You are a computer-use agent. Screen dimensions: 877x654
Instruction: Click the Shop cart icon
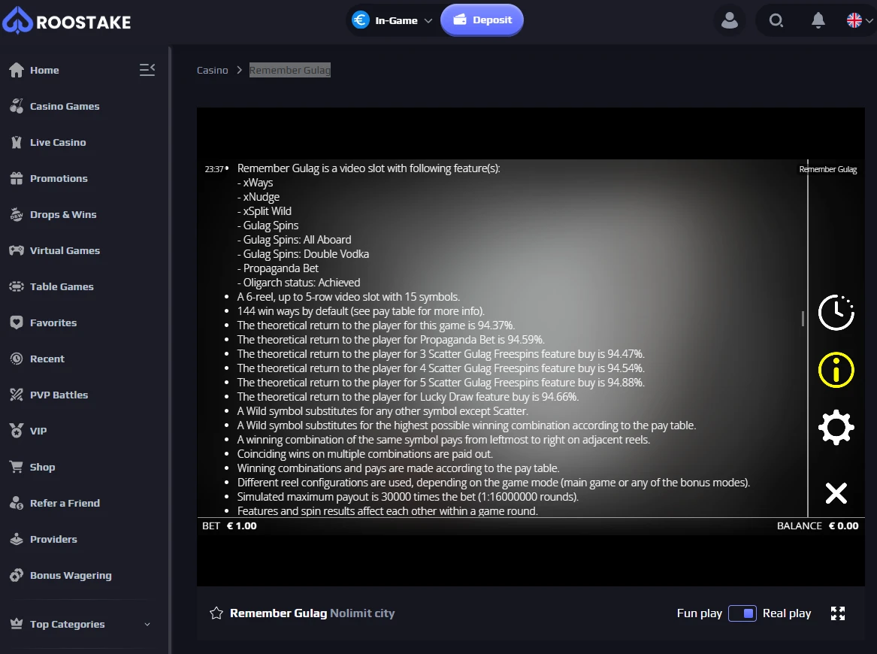coord(17,467)
